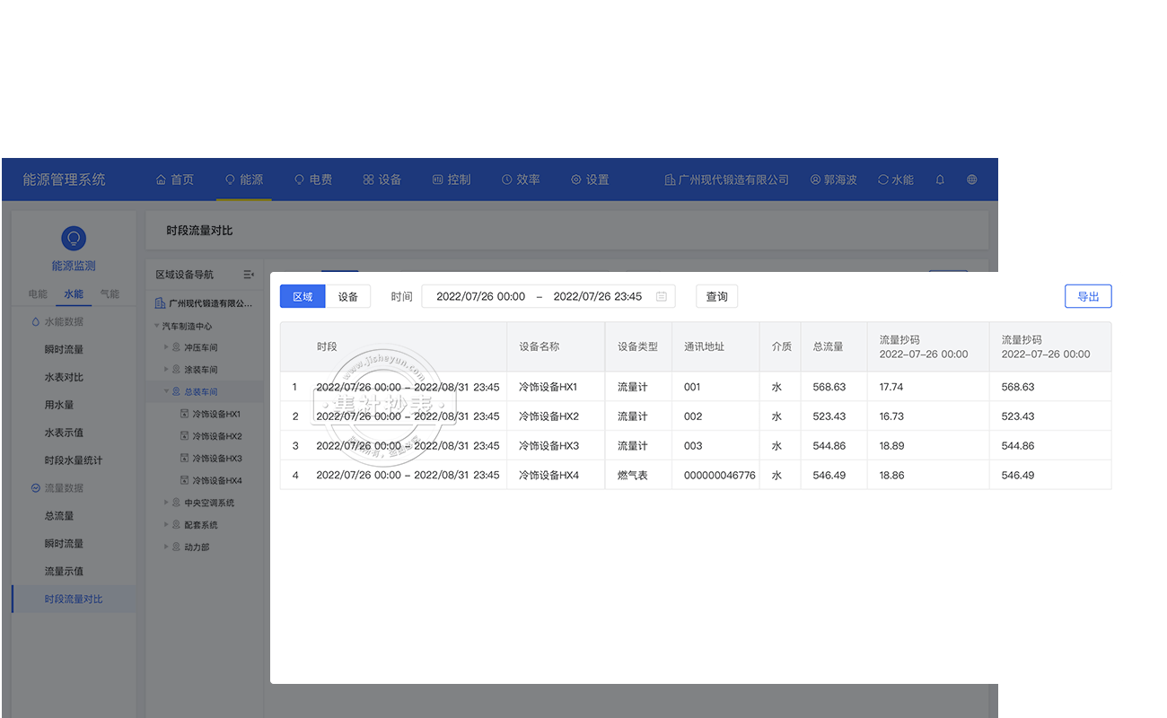
Task: Click the water drop icon beside 水能数据
Action: tap(36, 321)
